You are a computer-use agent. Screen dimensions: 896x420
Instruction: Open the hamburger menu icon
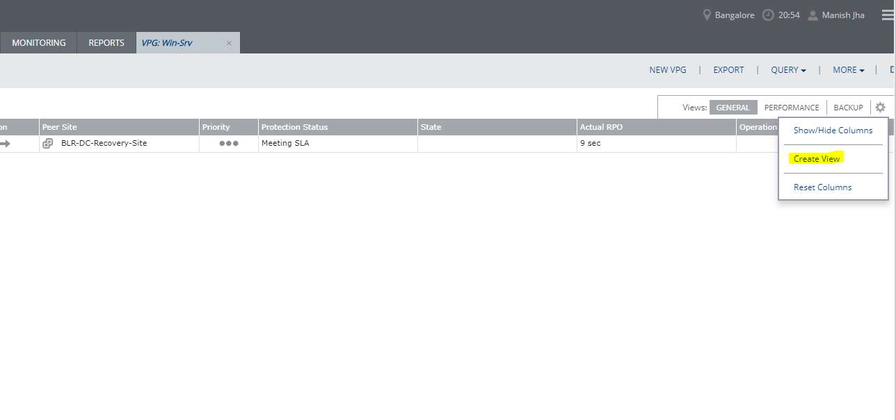tap(888, 15)
